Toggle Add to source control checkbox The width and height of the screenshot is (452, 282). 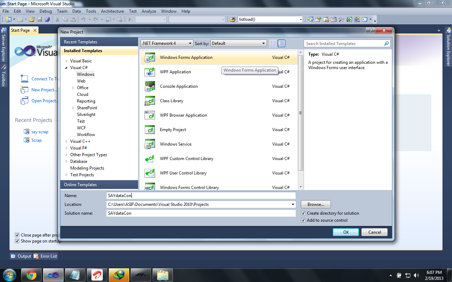pos(303,220)
